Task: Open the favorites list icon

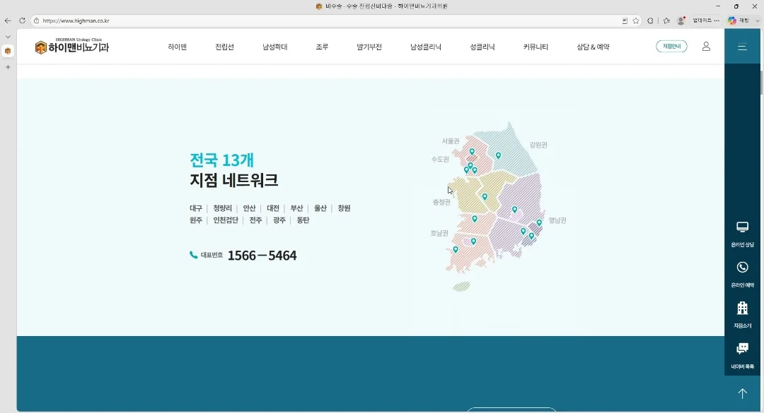Action: pos(666,21)
